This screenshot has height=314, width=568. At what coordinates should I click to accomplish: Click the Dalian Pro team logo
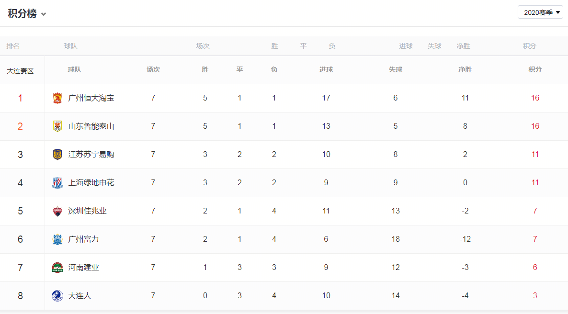point(57,296)
